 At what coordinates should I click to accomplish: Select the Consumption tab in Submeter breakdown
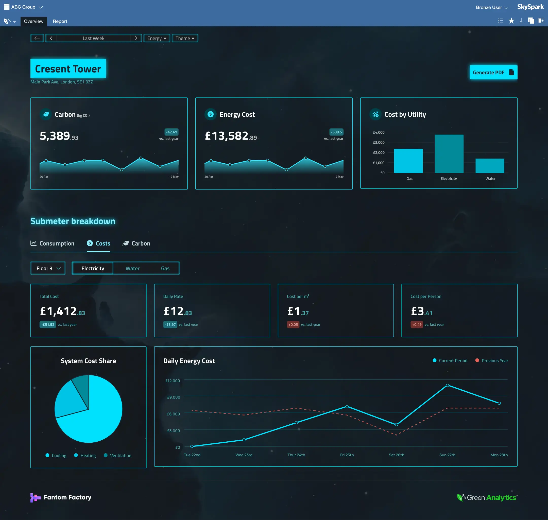pos(52,243)
